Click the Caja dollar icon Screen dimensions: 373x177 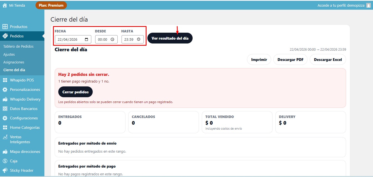tap(5, 161)
